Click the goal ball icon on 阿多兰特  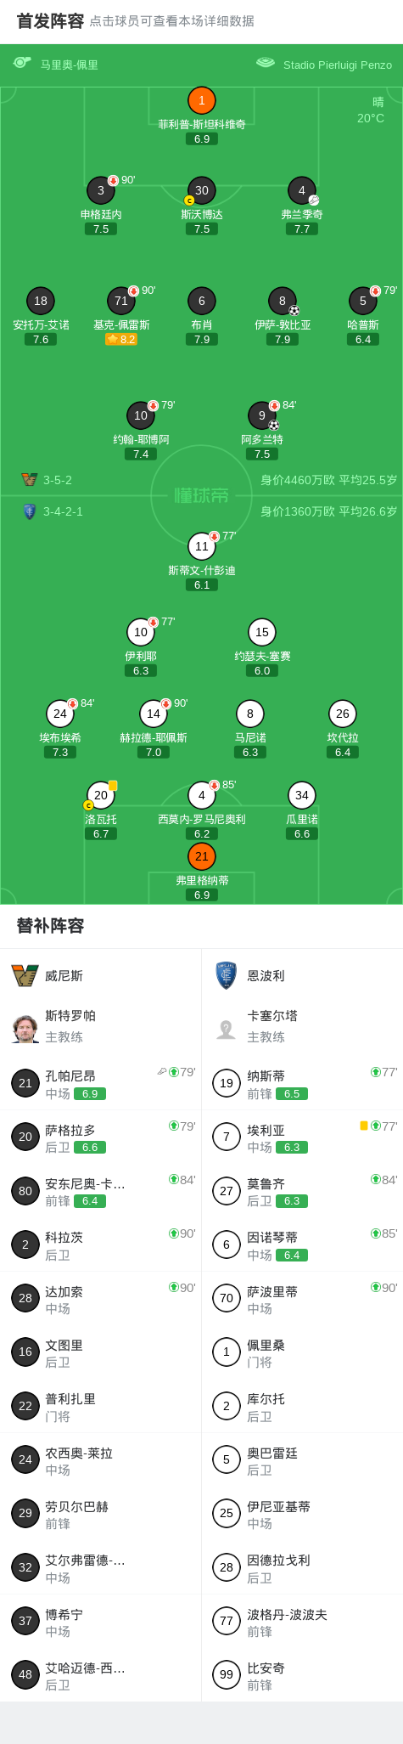[x=274, y=426]
